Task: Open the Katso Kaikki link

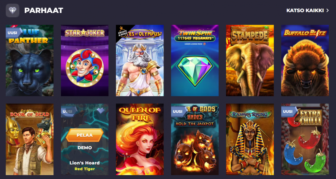Action: pos(305,11)
